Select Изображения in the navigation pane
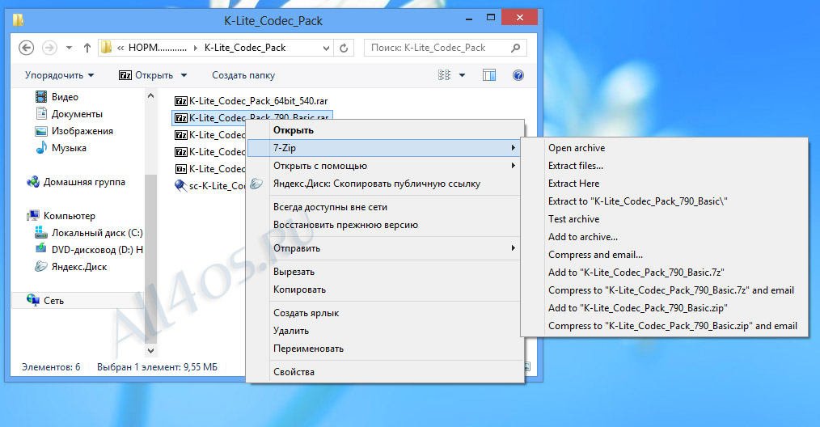Image resolution: width=820 pixels, height=427 pixels. point(74,131)
